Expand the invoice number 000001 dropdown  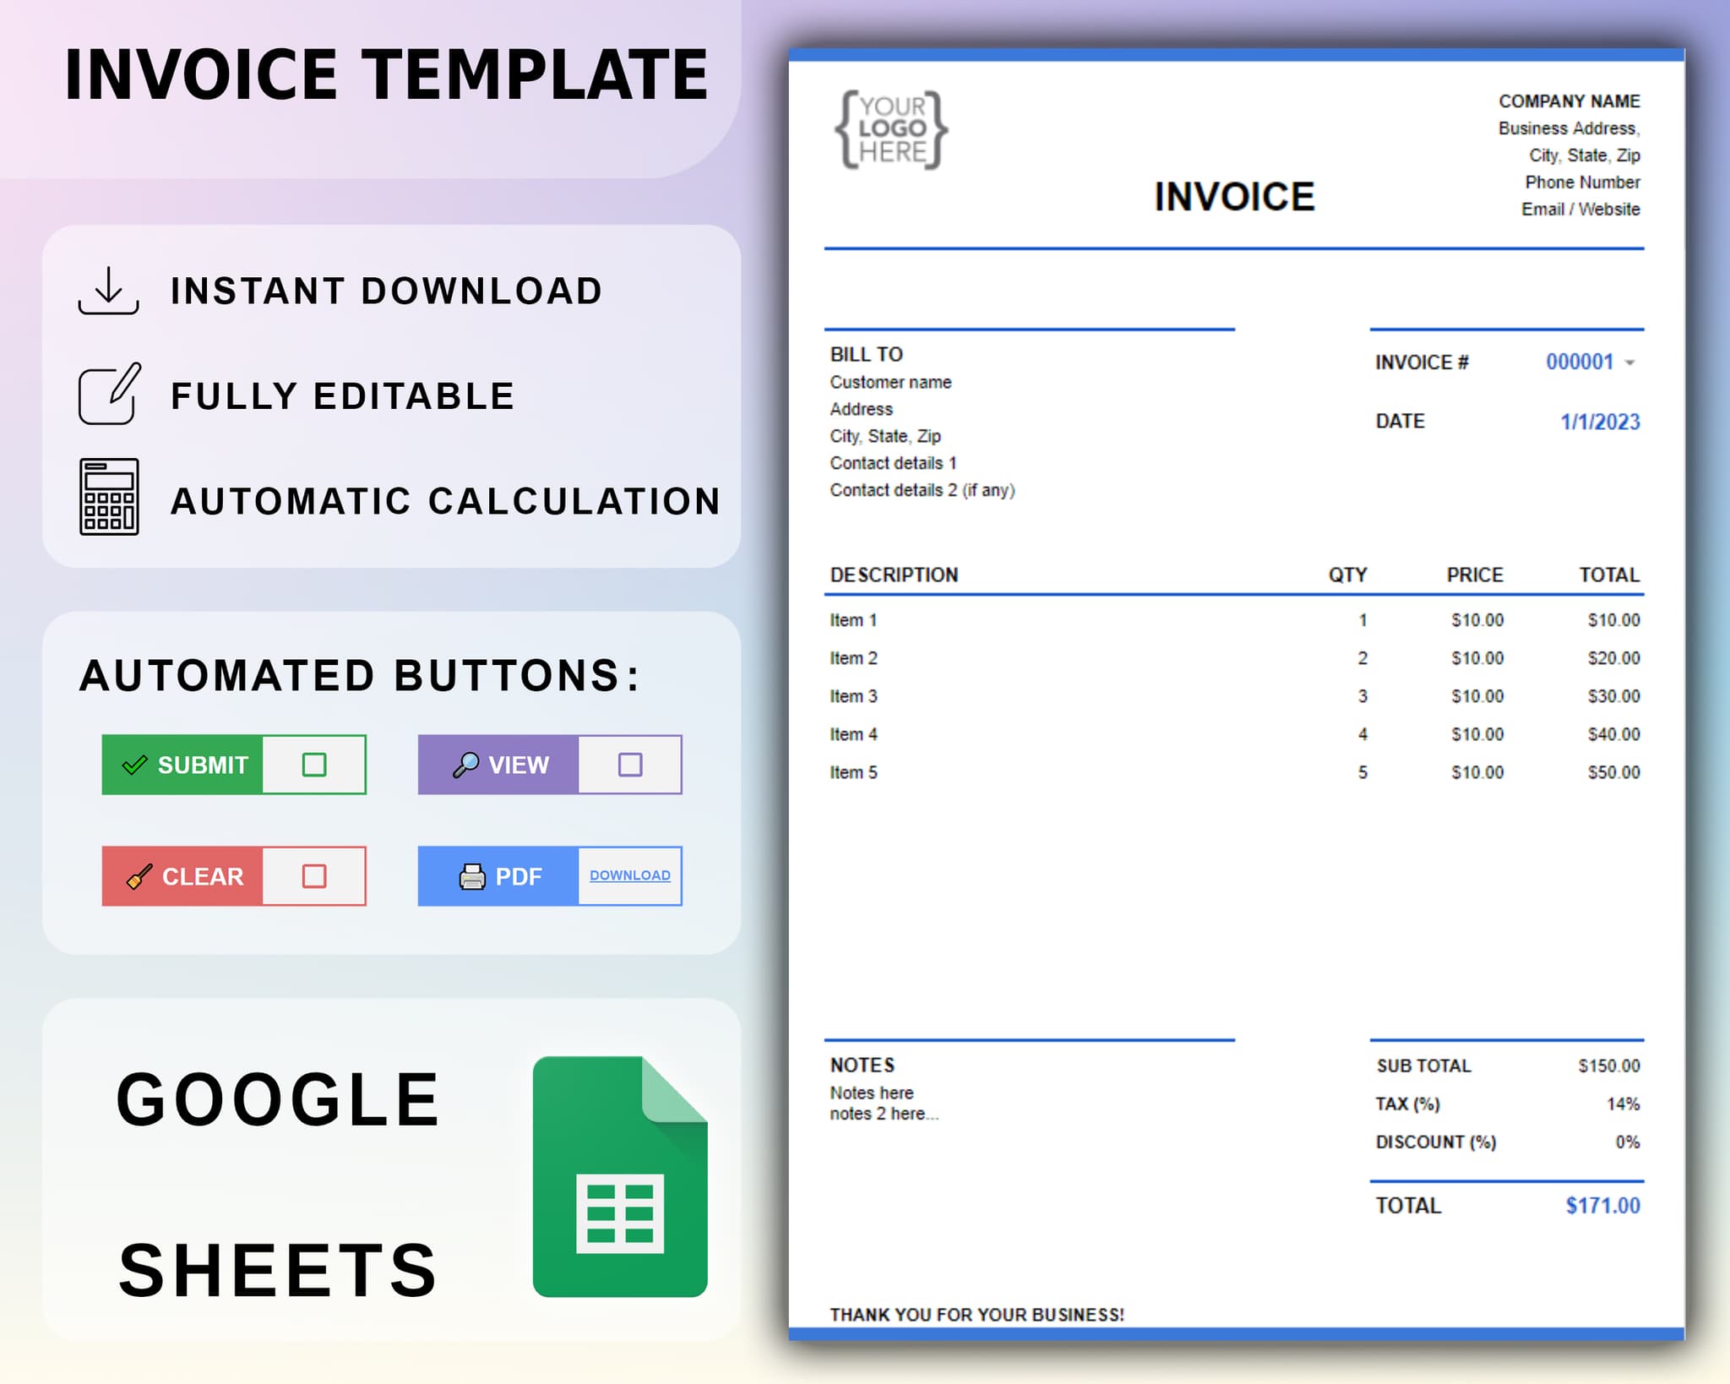point(1629,361)
